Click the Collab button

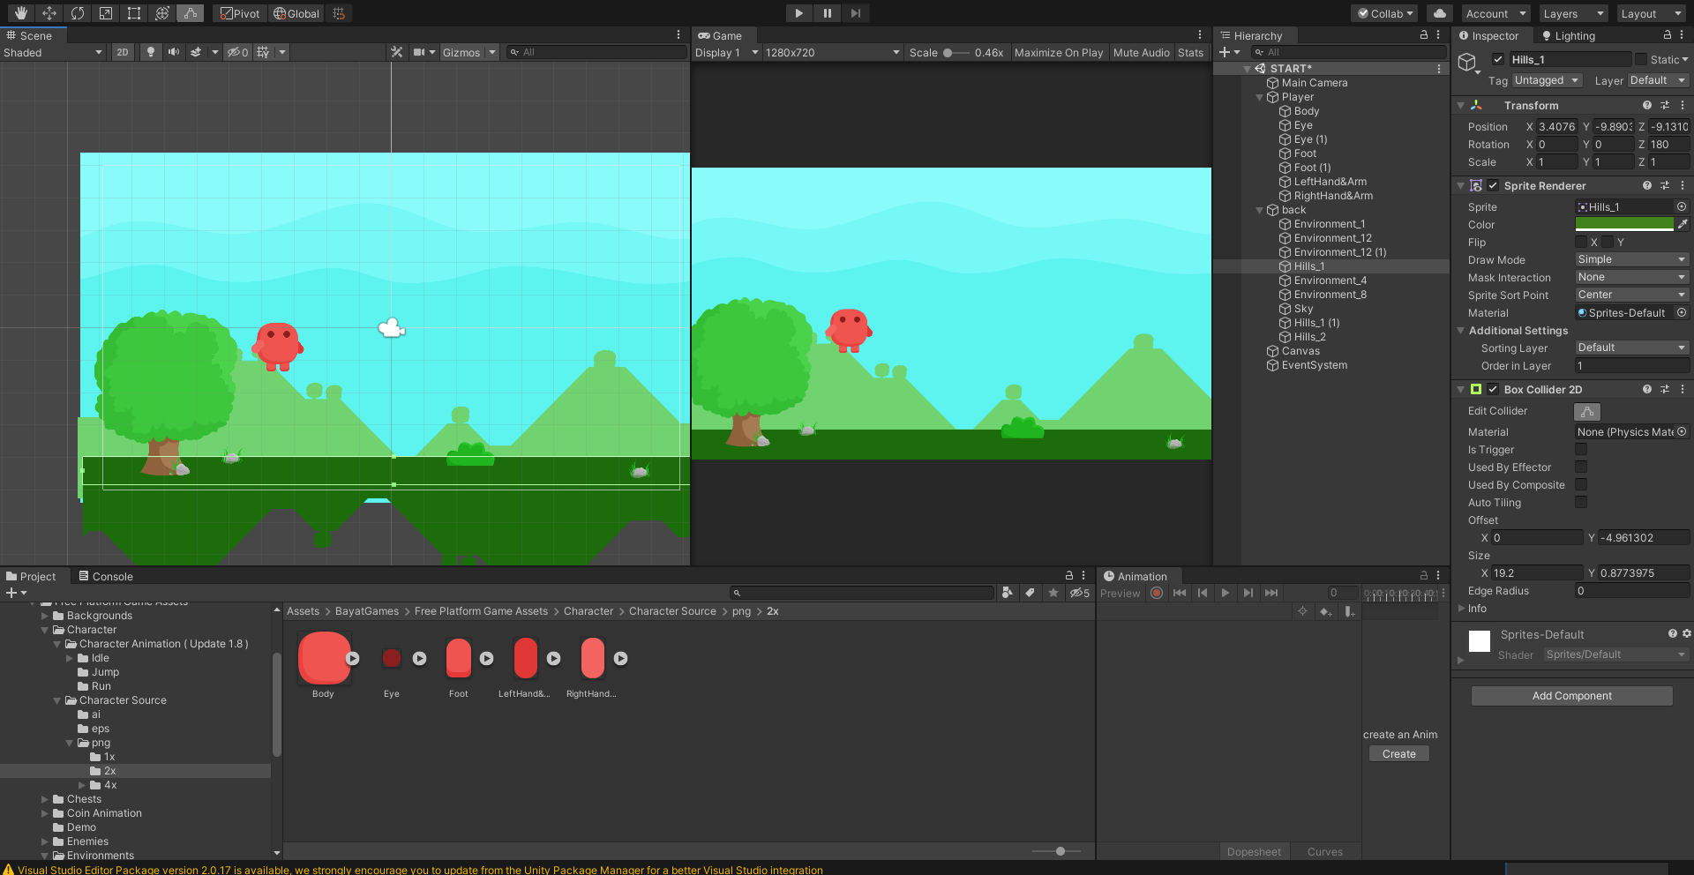point(1384,13)
